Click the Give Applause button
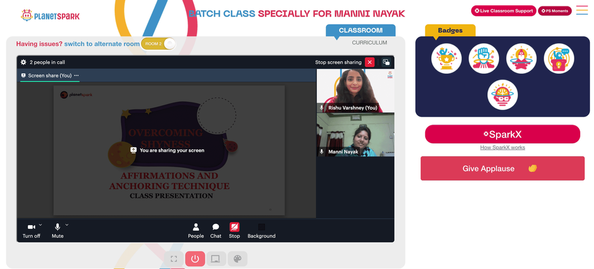 pos(503,168)
